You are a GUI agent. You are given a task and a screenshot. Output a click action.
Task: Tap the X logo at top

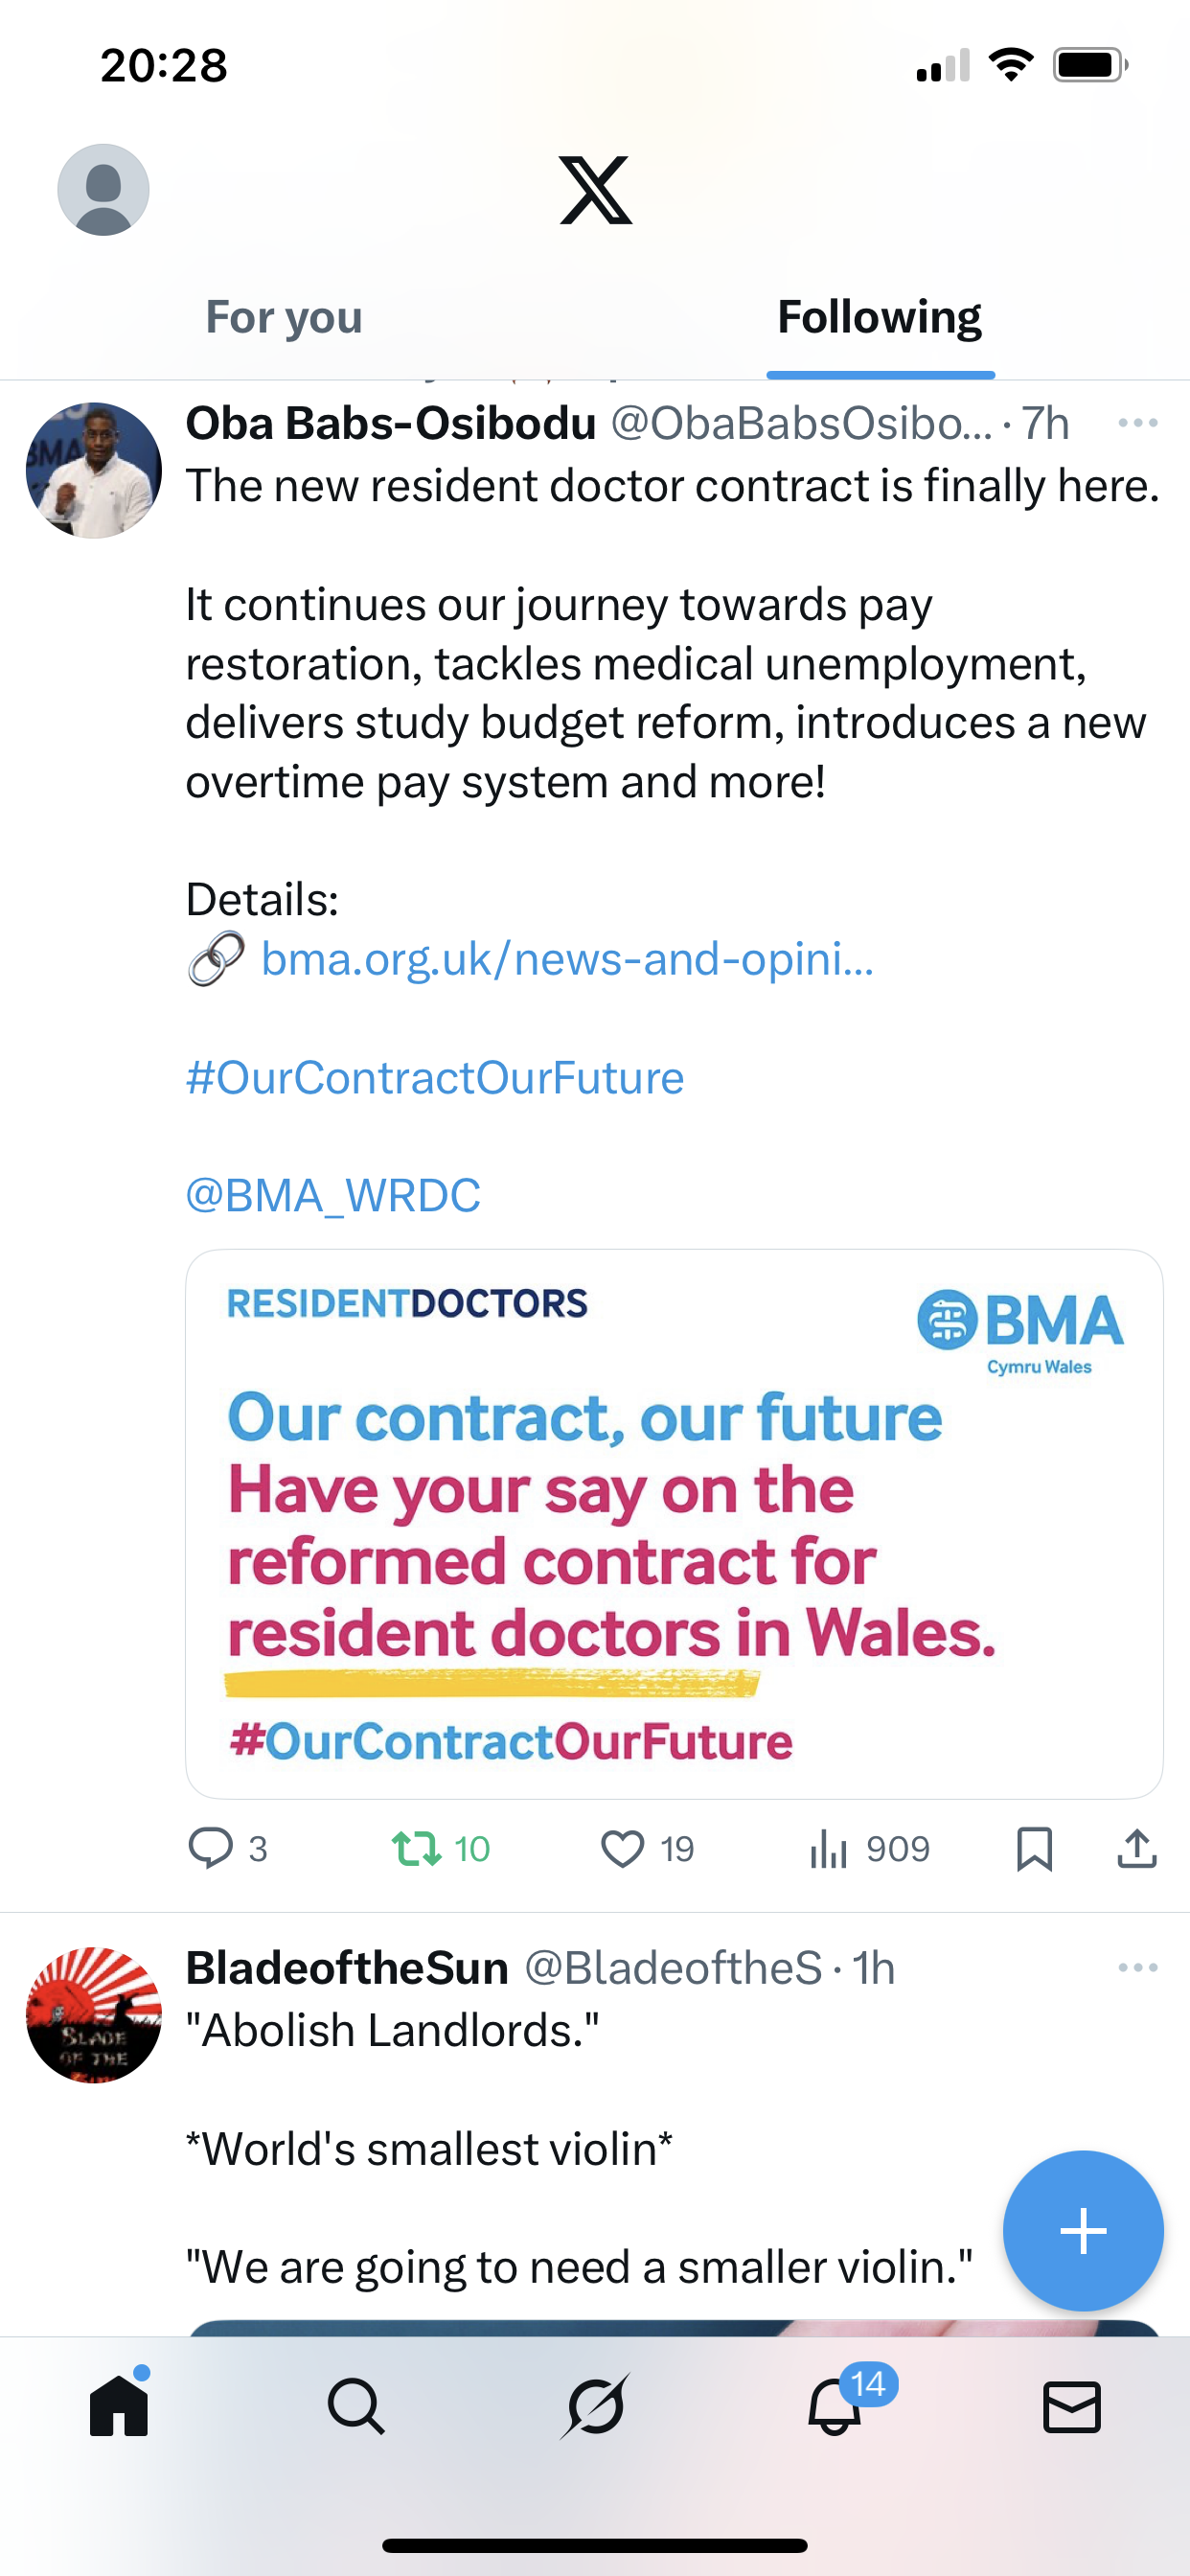(x=595, y=190)
